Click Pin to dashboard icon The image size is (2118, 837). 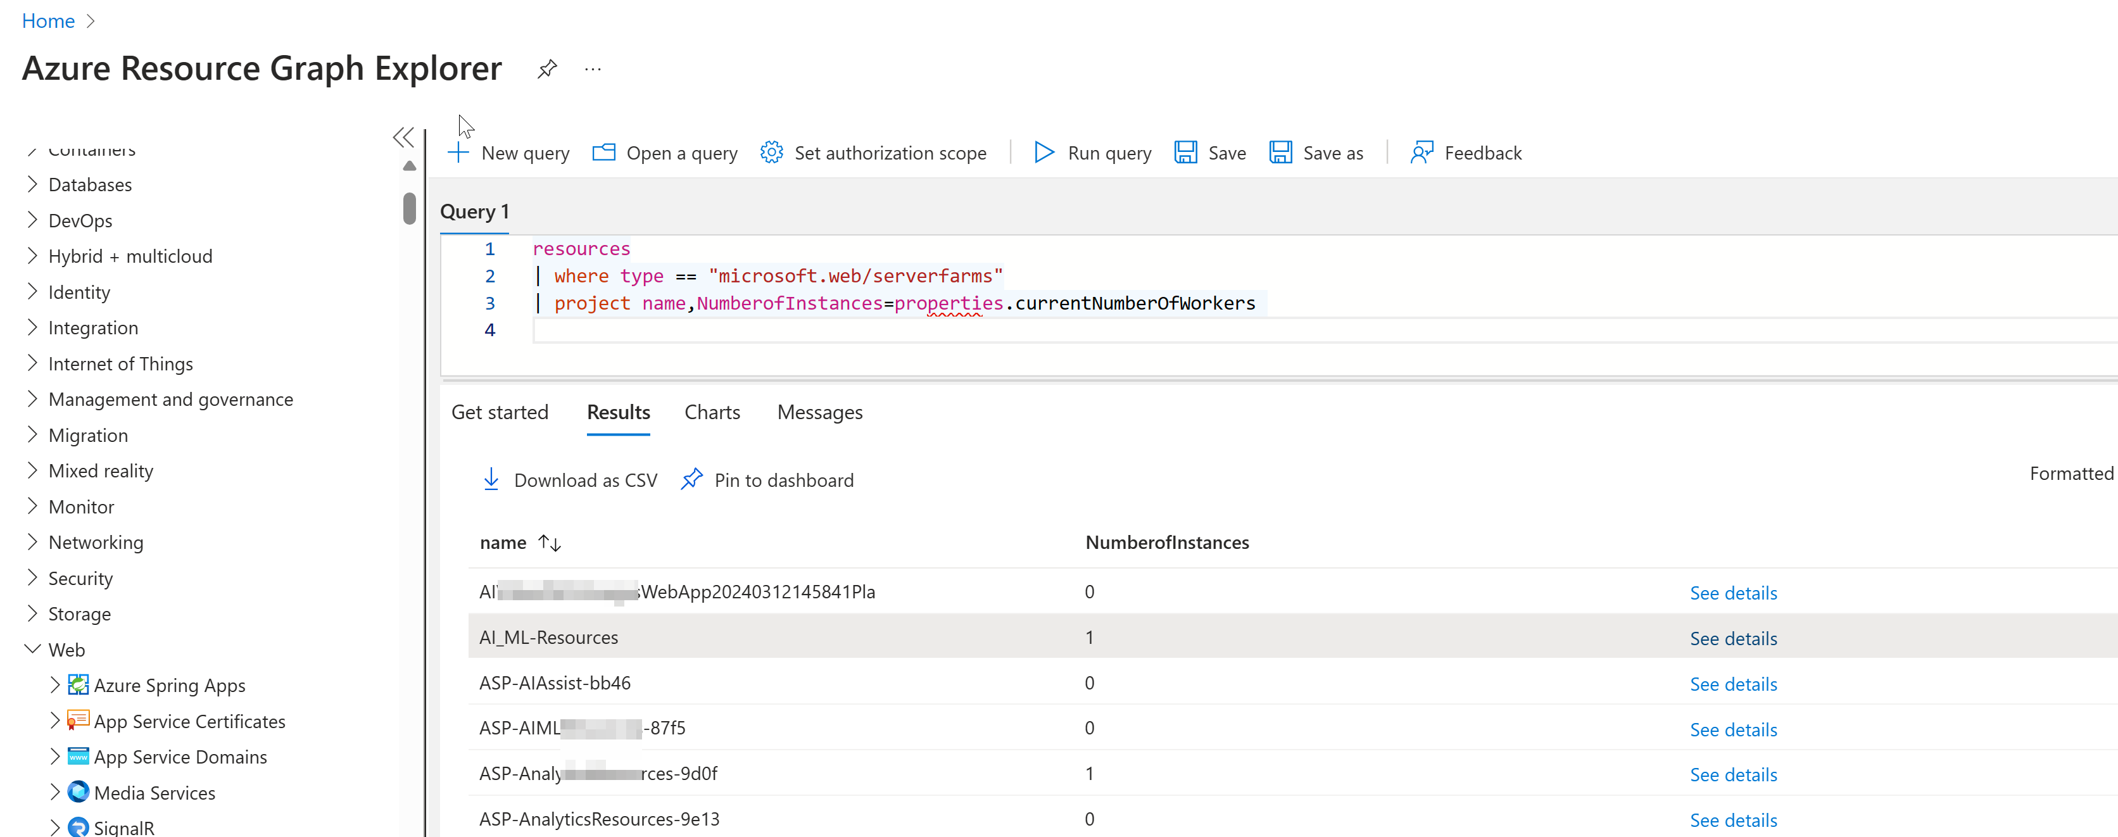pos(692,479)
